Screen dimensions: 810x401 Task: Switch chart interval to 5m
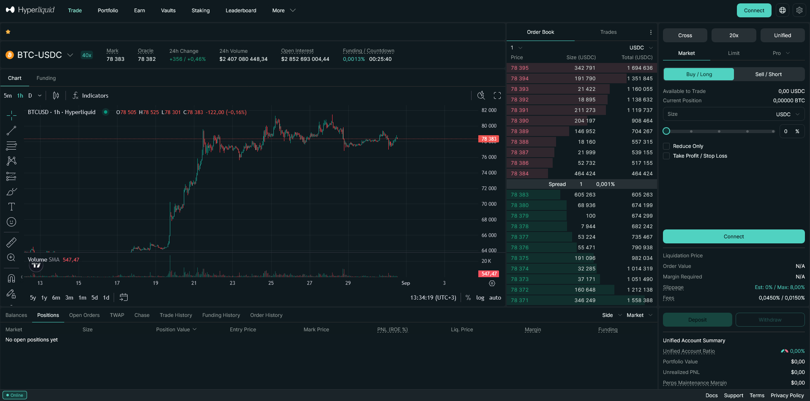tap(8, 95)
